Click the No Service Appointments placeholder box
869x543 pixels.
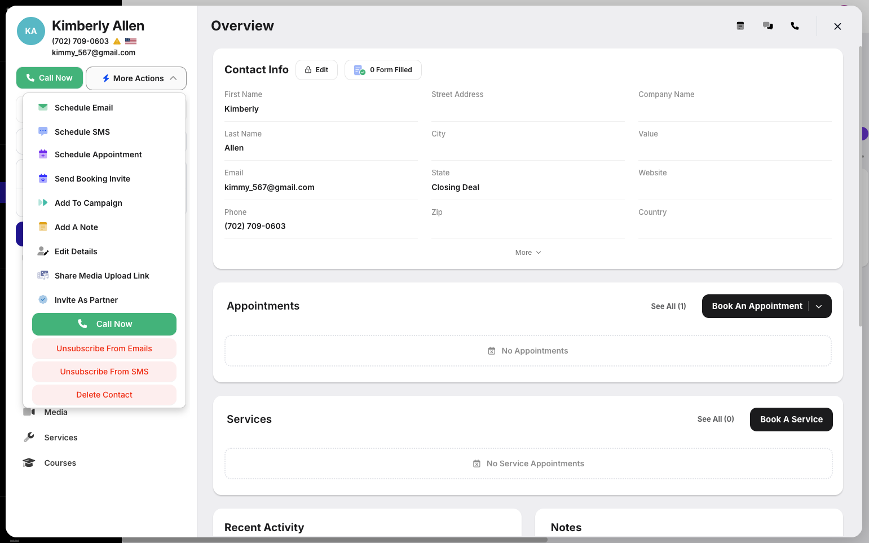pyautogui.click(x=528, y=463)
